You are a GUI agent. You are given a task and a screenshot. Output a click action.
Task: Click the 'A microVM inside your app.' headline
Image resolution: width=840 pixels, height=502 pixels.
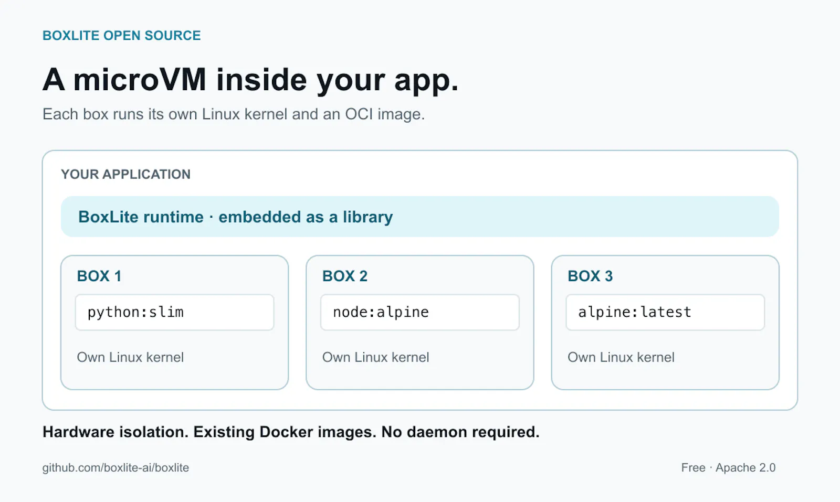pyautogui.click(x=250, y=80)
